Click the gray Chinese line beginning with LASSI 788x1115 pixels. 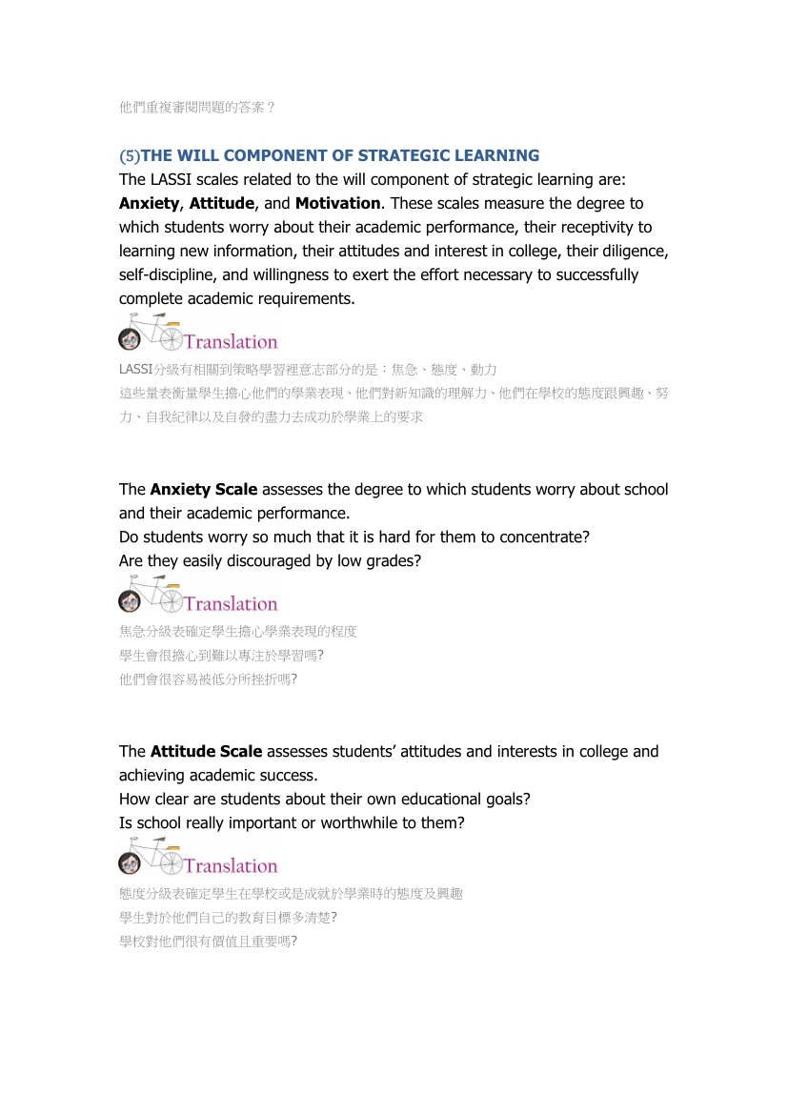point(308,369)
